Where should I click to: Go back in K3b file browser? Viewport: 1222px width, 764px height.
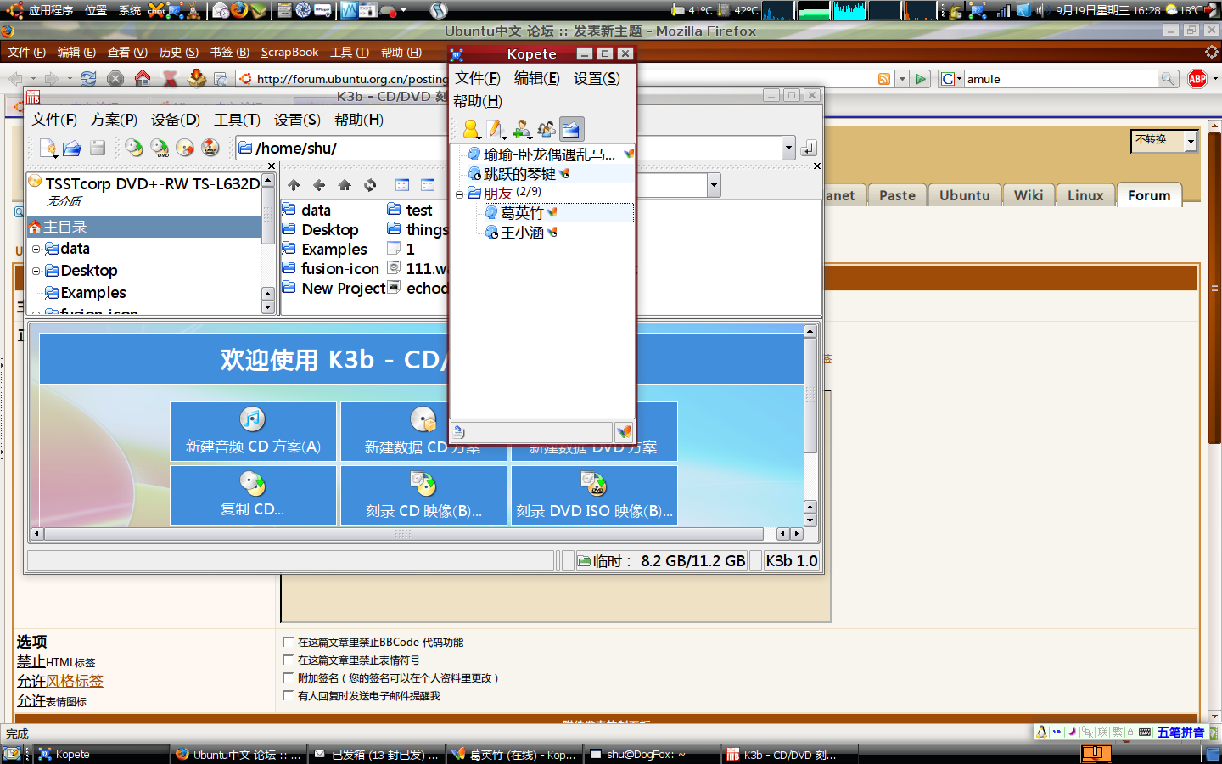(x=319, y=185)
